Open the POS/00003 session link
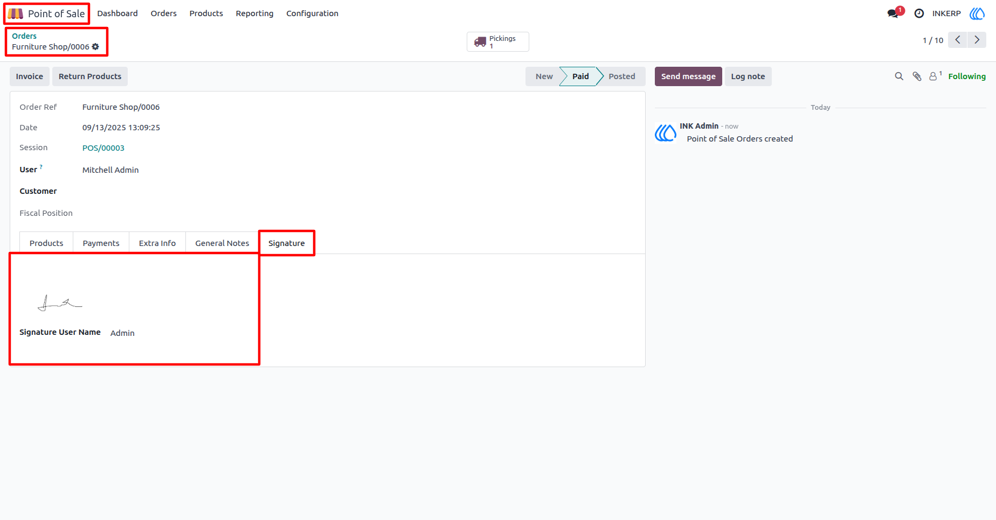This screenshot has height=520, width=996. (x=103, y=148)
